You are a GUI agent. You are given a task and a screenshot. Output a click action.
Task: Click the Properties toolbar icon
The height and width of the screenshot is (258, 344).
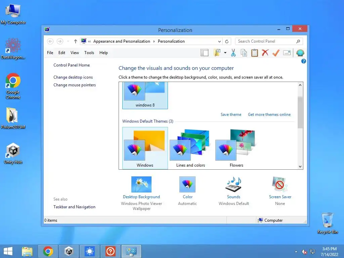287,53
